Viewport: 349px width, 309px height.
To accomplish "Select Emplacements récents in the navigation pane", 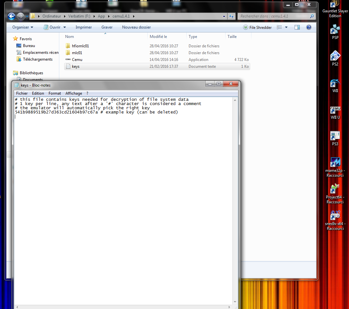I will pyautogui.click(x=37, y=53).
